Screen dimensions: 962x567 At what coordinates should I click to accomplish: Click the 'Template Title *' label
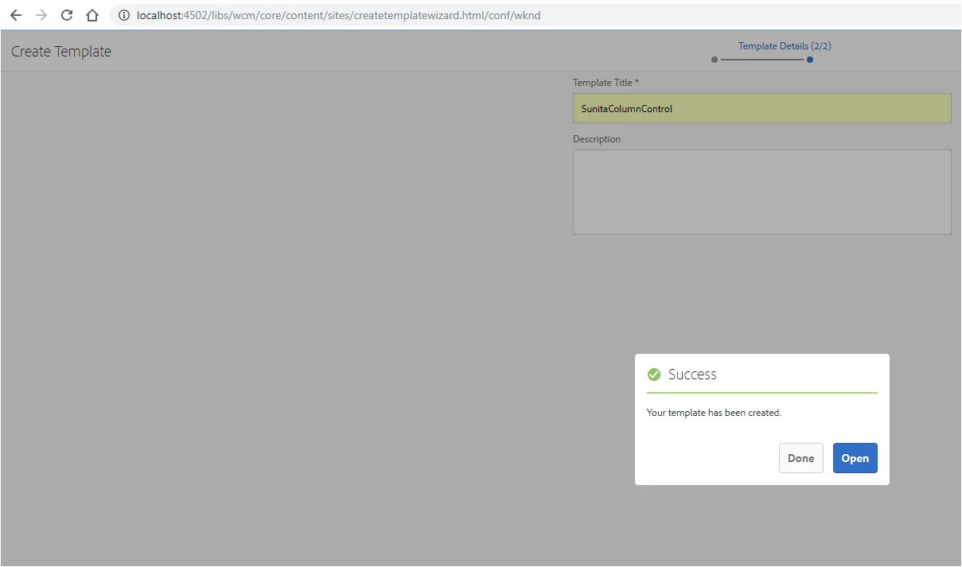606,83
